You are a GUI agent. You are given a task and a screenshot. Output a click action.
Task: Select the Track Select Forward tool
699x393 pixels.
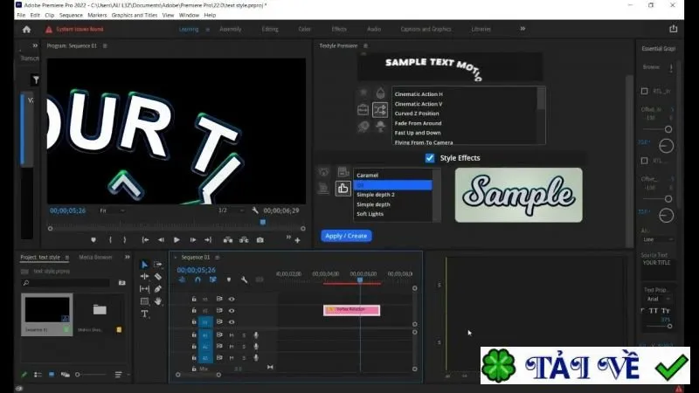158,265
